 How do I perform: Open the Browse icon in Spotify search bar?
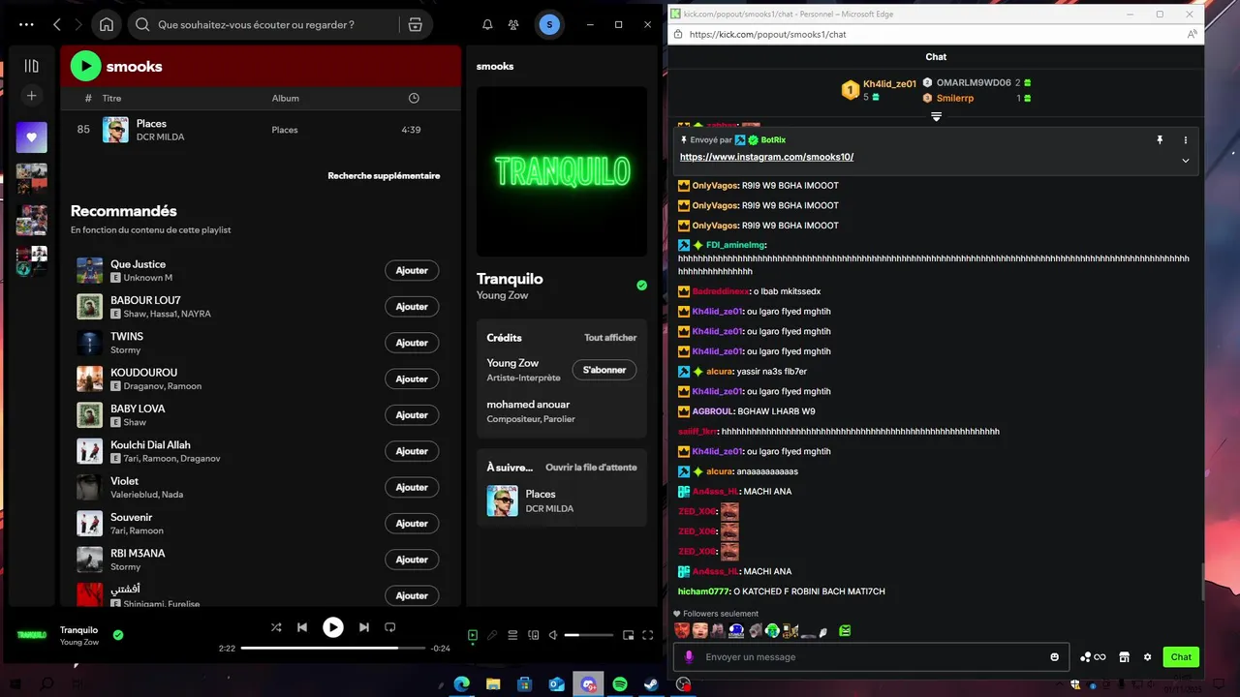pyautogui.click(x=415, y=24)
